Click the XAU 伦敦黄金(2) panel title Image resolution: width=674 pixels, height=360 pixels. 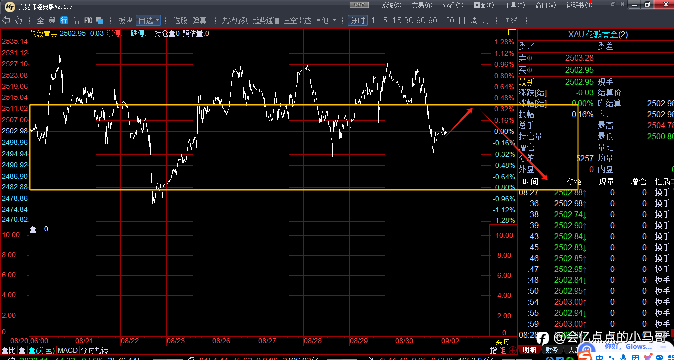tap(597, 34)
